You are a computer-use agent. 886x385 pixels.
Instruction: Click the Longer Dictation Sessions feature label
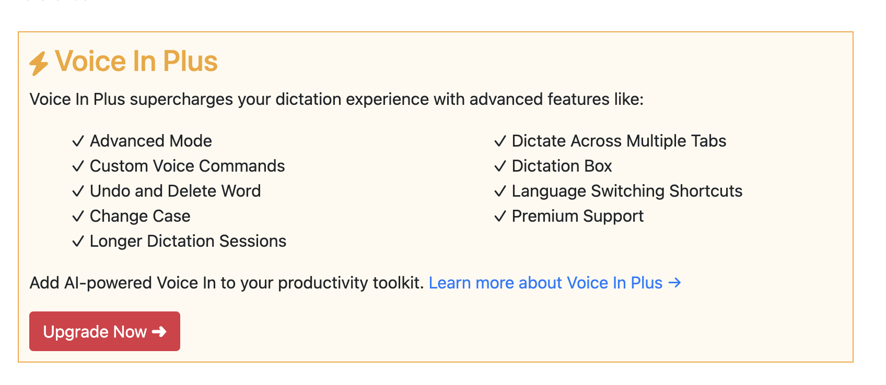tap(188, 240)
